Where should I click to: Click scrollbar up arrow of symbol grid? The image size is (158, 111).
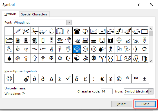151,29
